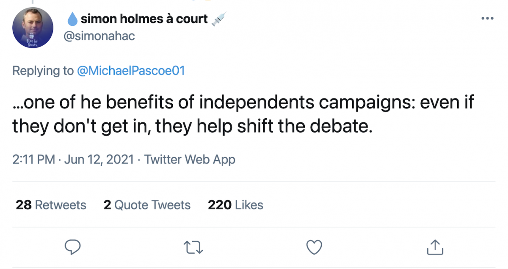The image size is (508, 269).
Task: View the 28 Retweets list
Action: [51, 205]
